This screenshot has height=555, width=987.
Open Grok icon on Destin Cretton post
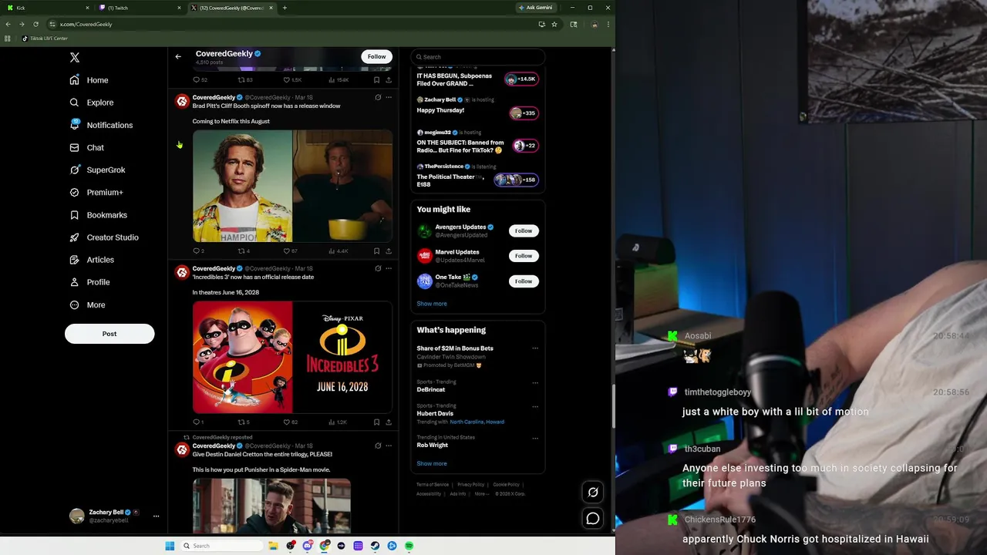click(x=378, y=446)
